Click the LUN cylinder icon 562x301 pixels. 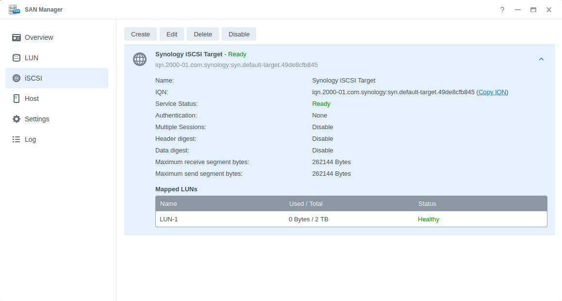tap(17, 58)
